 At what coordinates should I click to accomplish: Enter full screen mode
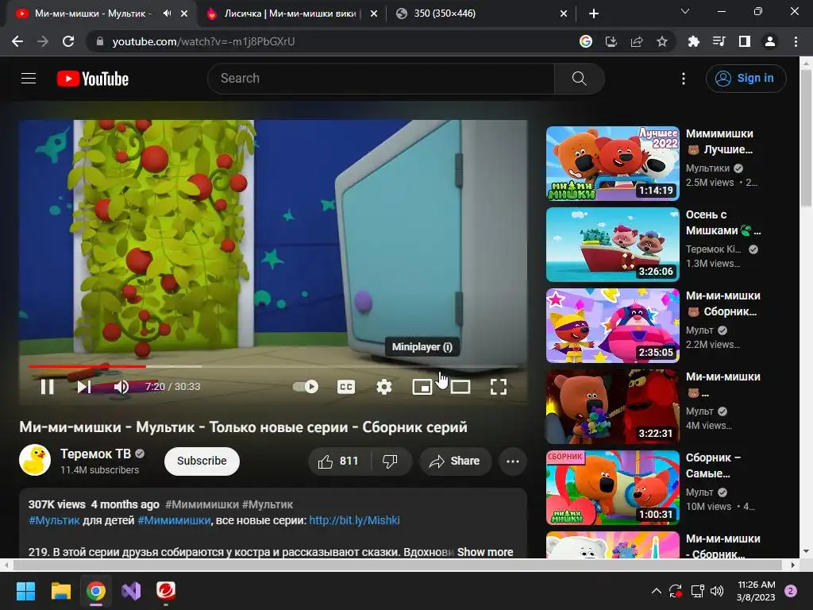[x=499, y=387]
